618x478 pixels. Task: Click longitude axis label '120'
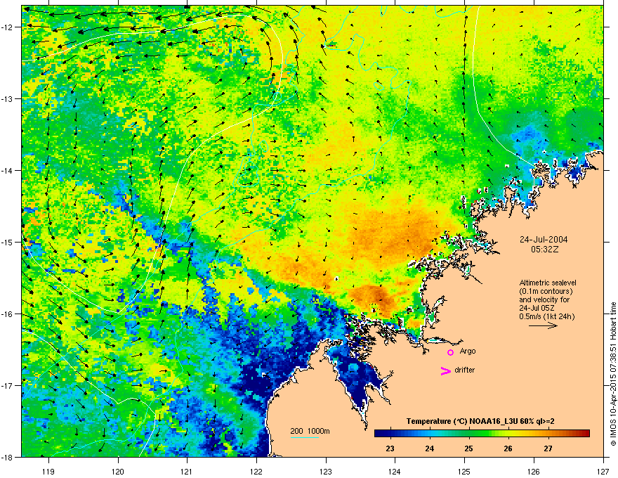coord(118,471)
